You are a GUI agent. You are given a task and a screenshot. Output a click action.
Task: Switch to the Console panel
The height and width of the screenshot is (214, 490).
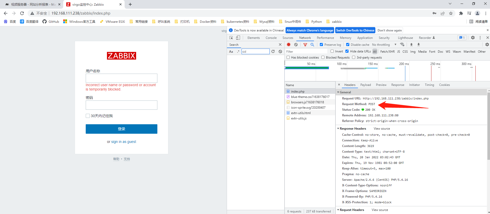(x=271, y=38)
